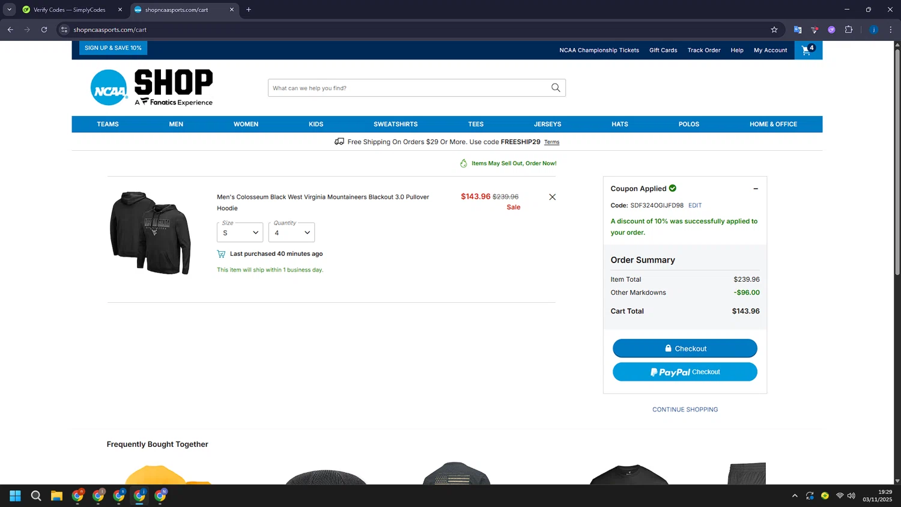This screenshot has width=901, height=507.
Task: Close the Verify Codes SimplyCodes tab
Action: tap(120, 10)
